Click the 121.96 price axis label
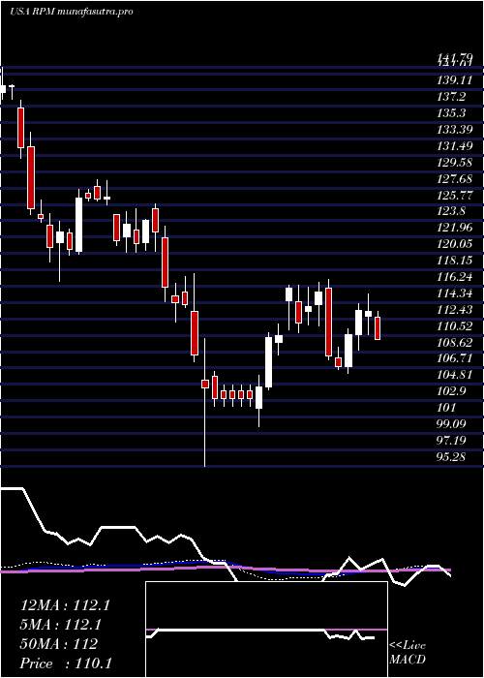The image size is (484, 678). pyautogui.click(x=455, y=228)
